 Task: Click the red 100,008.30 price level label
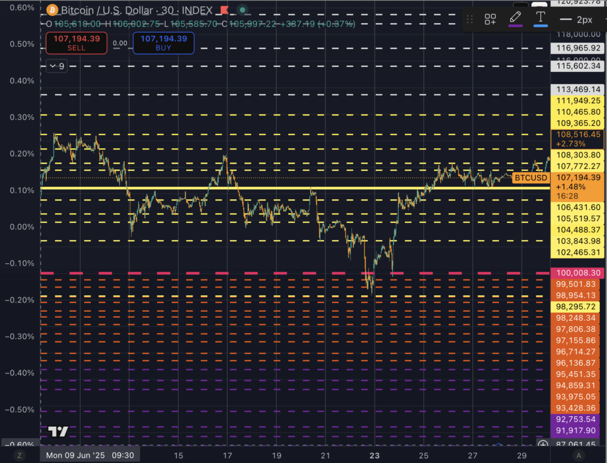click(577, 273)
